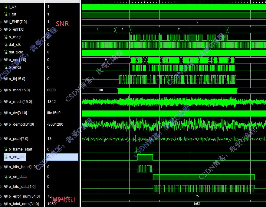Select the o_bits_data[1:0] signal name

[22, 187]
